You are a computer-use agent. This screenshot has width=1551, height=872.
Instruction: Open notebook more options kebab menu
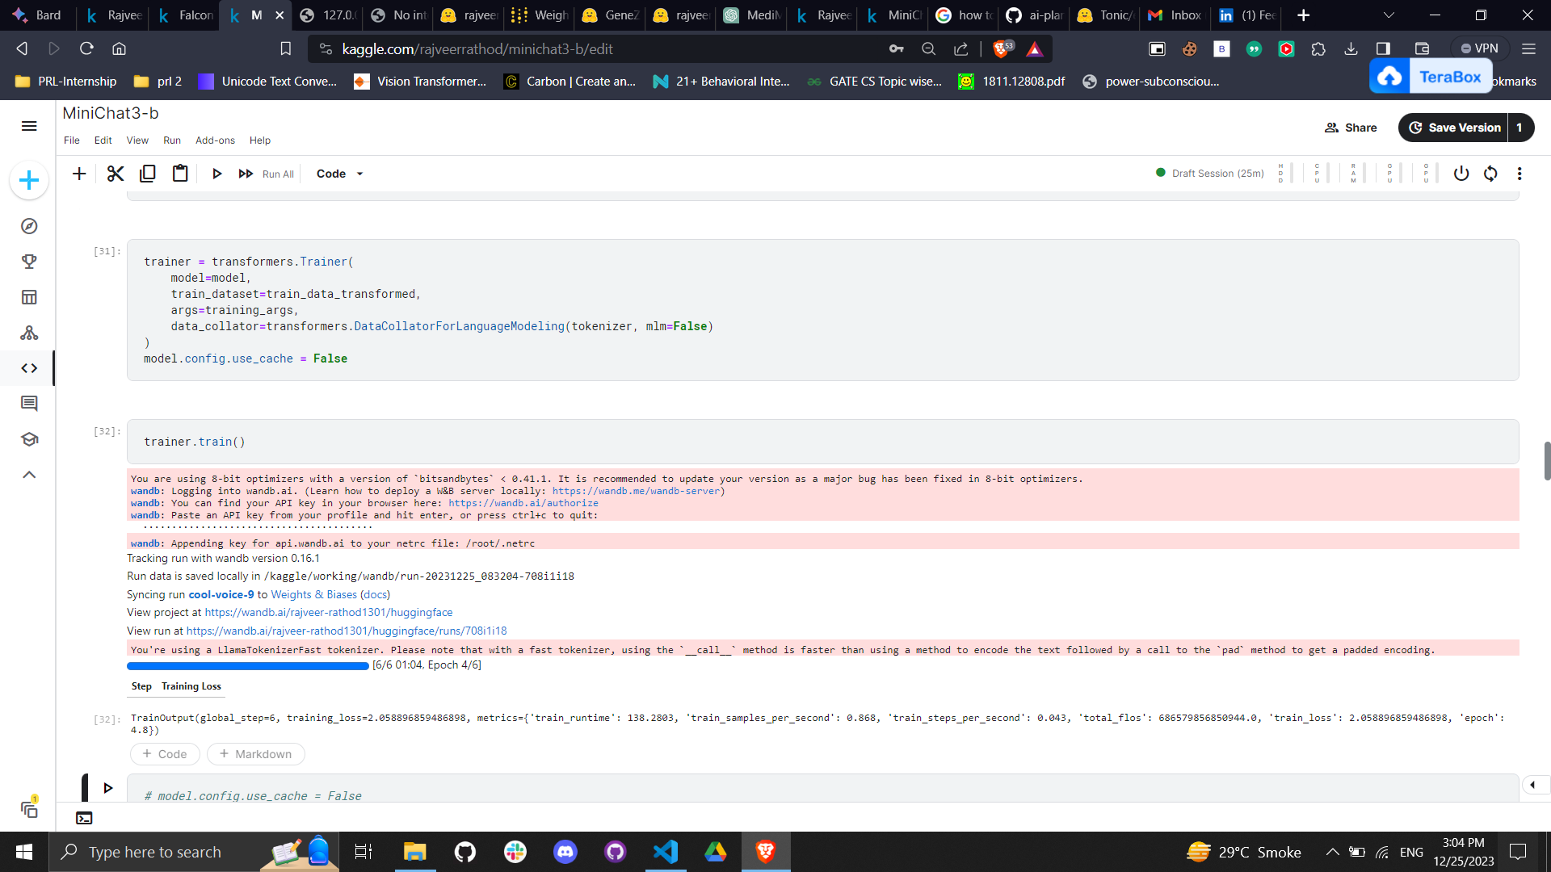[x=1519, y=174]
